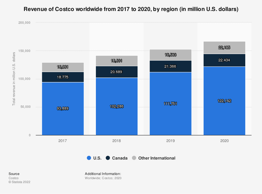Select the 2018 Other International segment 18,601
This screenshot has width=262, height=194.
[117, 61]
